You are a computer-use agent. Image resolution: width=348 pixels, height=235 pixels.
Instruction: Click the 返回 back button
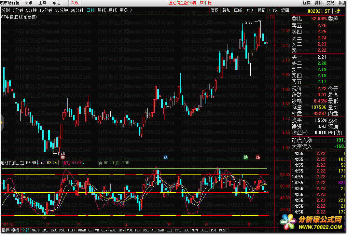pos(285,10)
